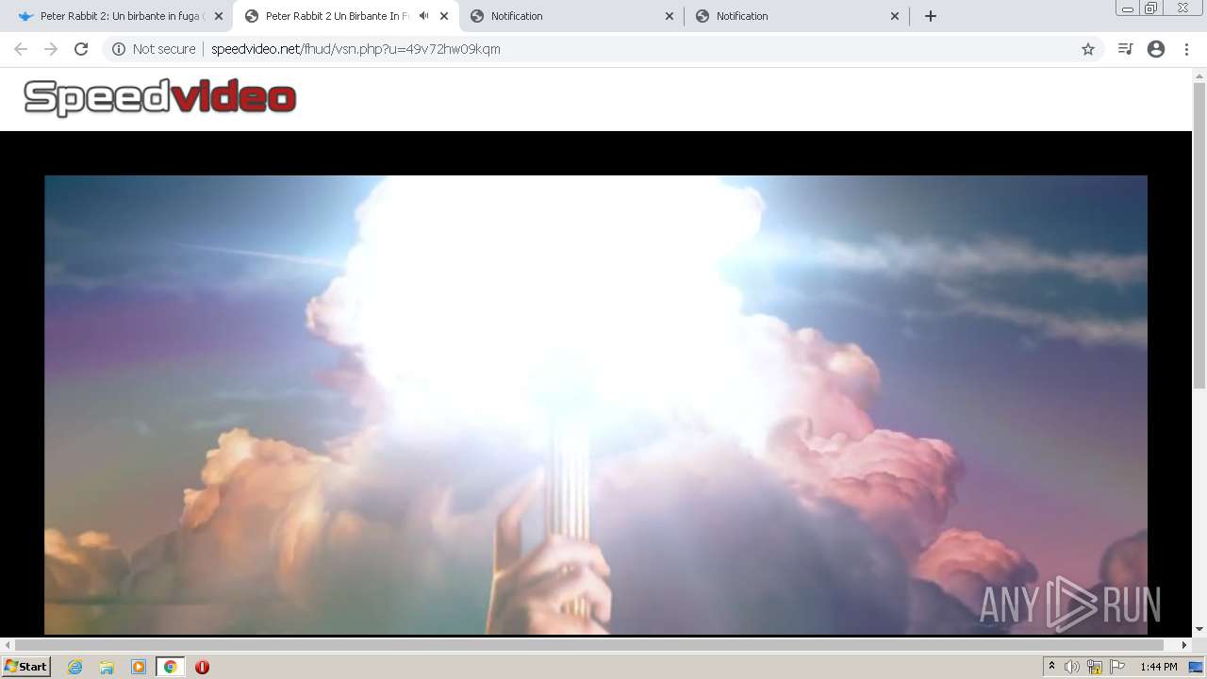Go forward to the next page
Viewport: 1207px width, 679px height.
(x=51, y=49)
